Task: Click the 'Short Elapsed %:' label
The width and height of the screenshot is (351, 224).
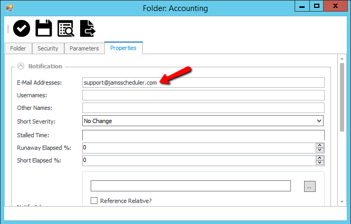Action: point(39,160)
